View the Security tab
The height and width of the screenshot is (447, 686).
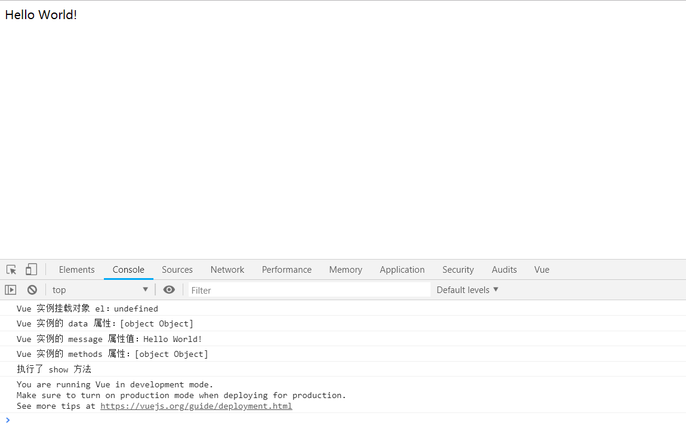point(458,269)
